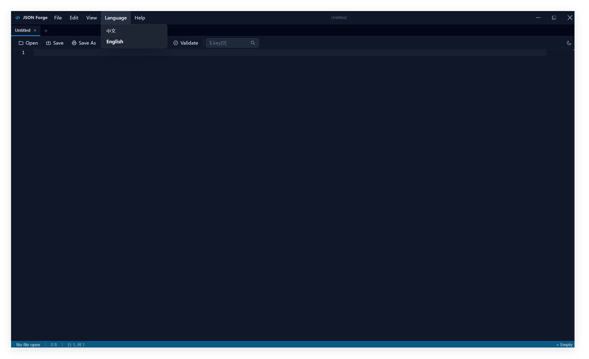Image resolution: width=589 pixels, height=359 pixels.
Task: Click the JSON Forge logo icon
Action: click(x=18, y=18)
